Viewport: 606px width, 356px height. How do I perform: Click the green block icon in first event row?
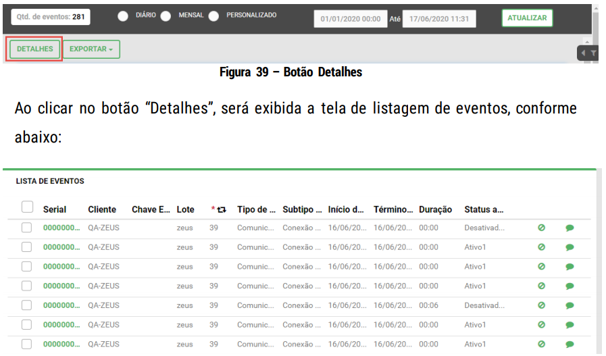tap(541, 228)
